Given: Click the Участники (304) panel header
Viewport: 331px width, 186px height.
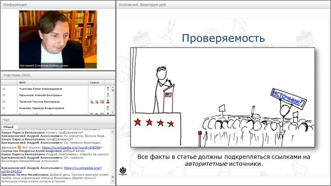Looking at the screenshot, I should [x=58, y=75].
